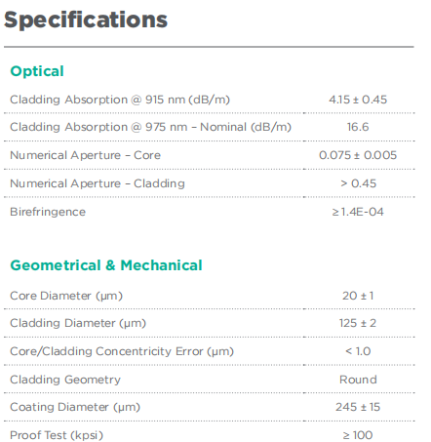Select the 16.6 absorption value
The height and width of the screenshot is (442, 431).
358,127
